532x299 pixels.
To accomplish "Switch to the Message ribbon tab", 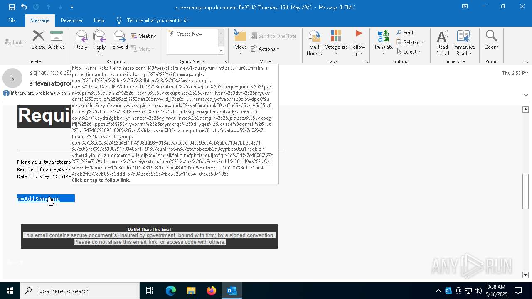I will (x=40, y=20).
